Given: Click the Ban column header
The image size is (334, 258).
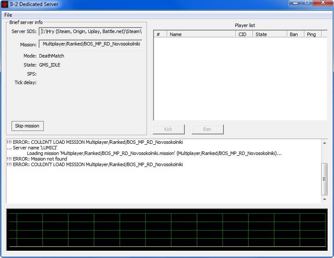Looking at the screenshot, I should (x=295, y=34).
